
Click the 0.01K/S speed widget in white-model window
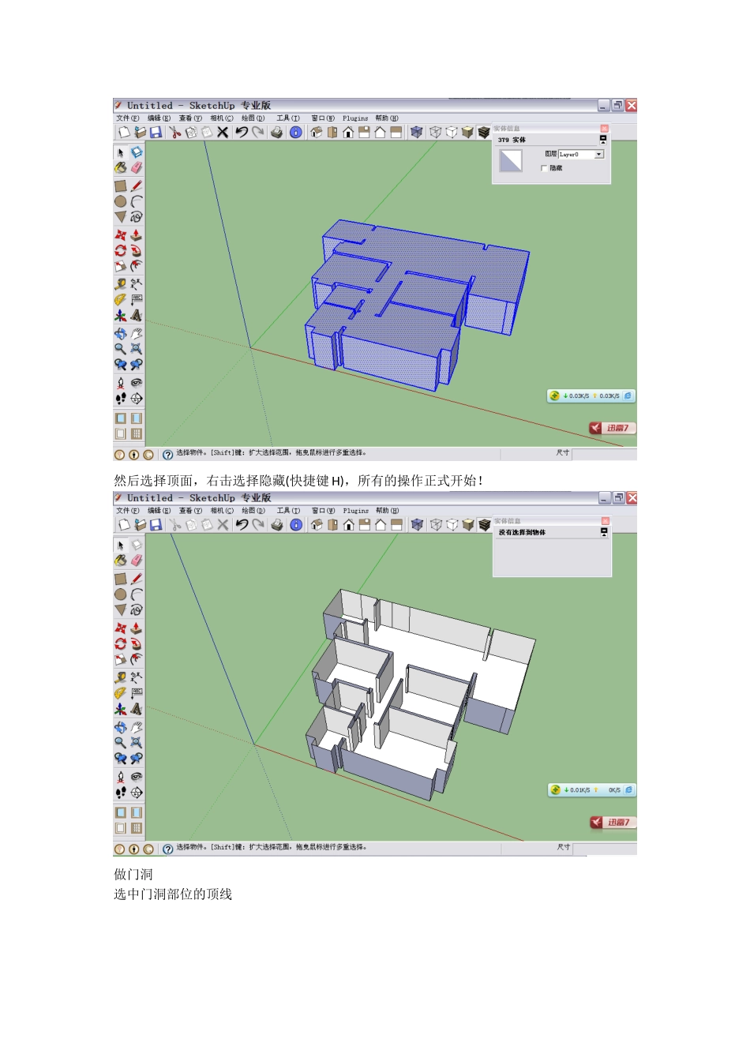point(592,789)
